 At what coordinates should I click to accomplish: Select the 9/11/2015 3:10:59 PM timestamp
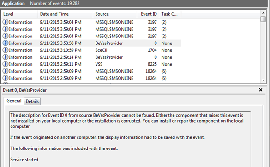point(60,50)
